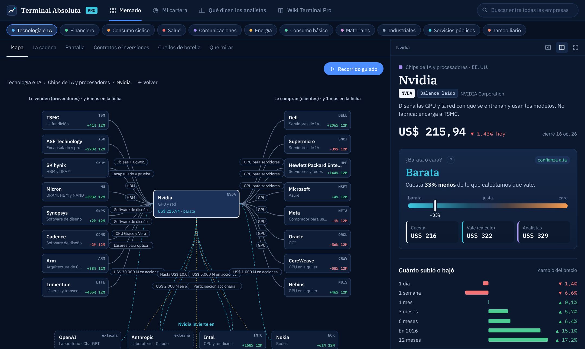Click the help icon next to ¿Barata o cara?
The width and height of the screenshot is (585, 349).
point(451,160)
